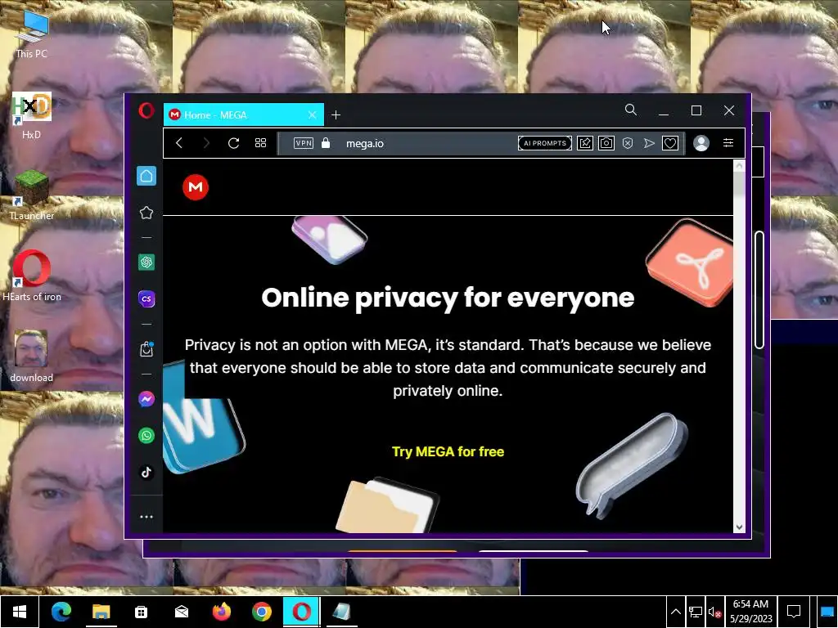Open sidebar Home icon
838x628 pixels.
click(146, 176)
